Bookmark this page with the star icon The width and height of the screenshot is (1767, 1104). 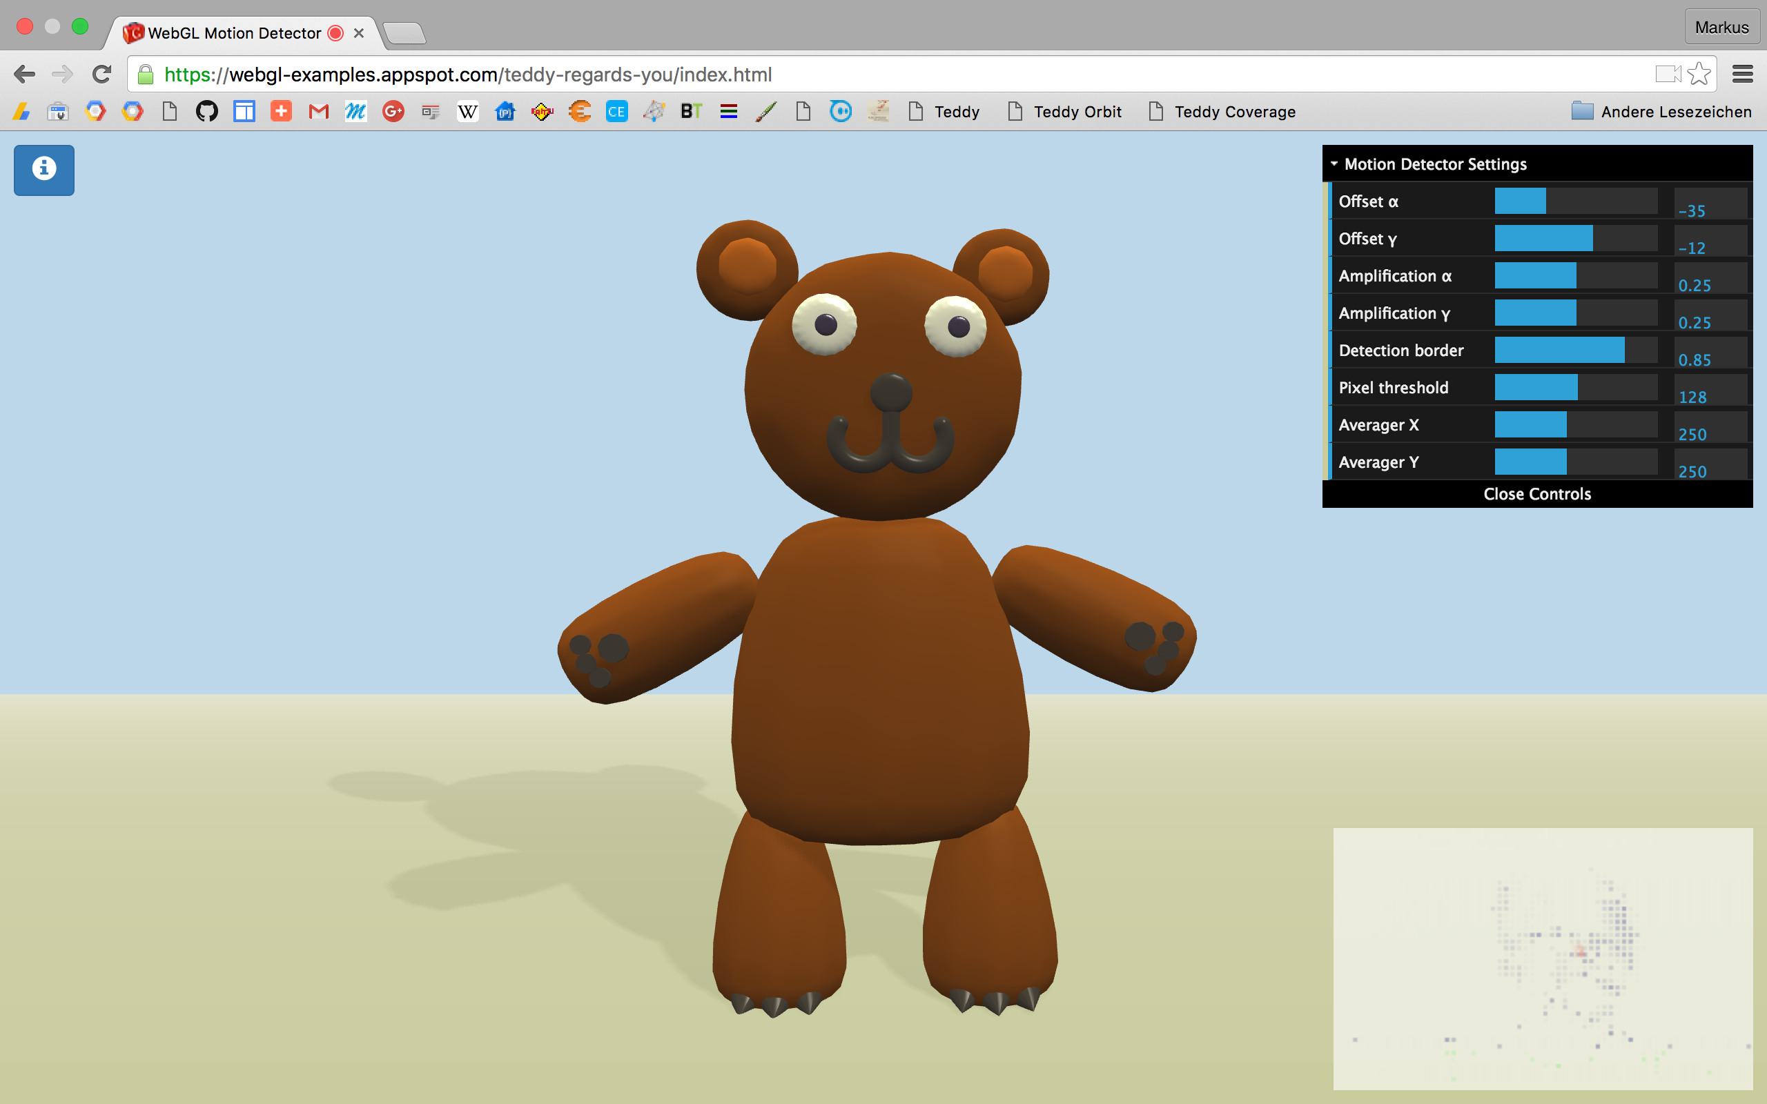point(1700,74)
